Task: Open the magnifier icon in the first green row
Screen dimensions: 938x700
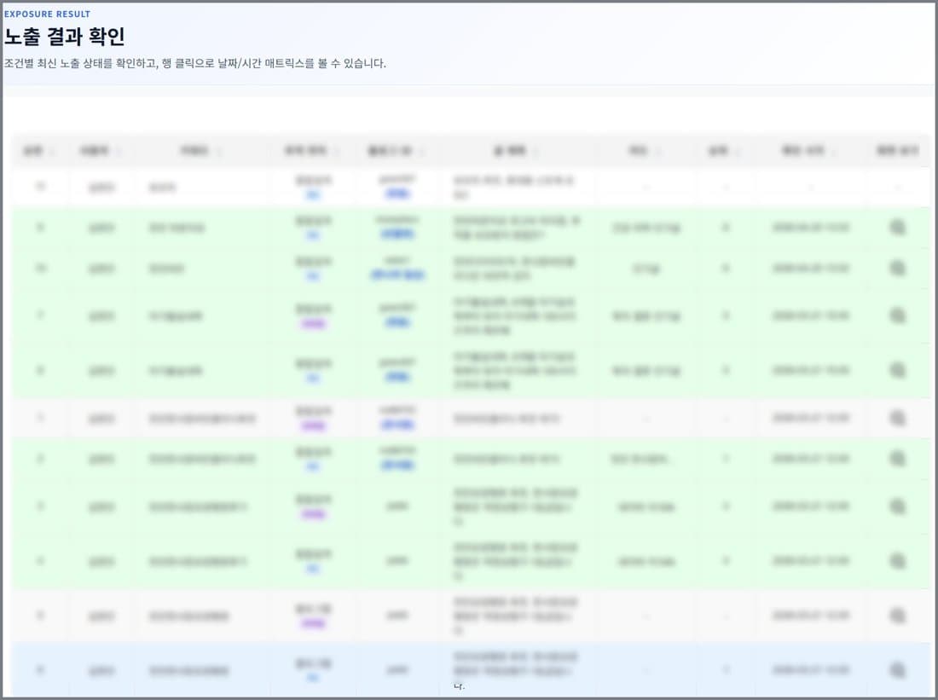Action: coord(897,228)
